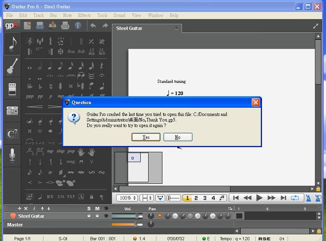Select the half note duration
Image resolution: width=326 pixels, height=241 pixels.
[x=40, y=66]
